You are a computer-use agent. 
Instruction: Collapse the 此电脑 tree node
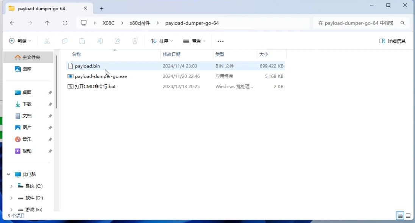[8, 174]
